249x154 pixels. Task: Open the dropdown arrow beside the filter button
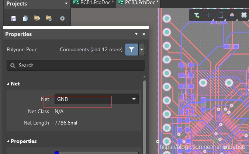[x=142, y=50]
